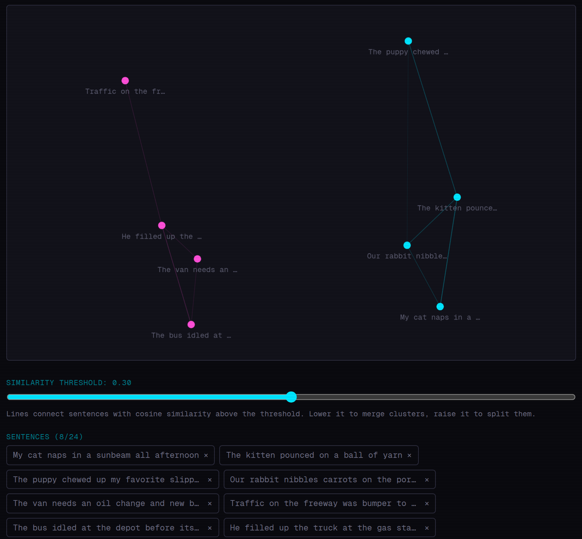Click the 'SENTENCES (8/24)' heading
This screenshot has height=539, width=582.
pos(45,437)
